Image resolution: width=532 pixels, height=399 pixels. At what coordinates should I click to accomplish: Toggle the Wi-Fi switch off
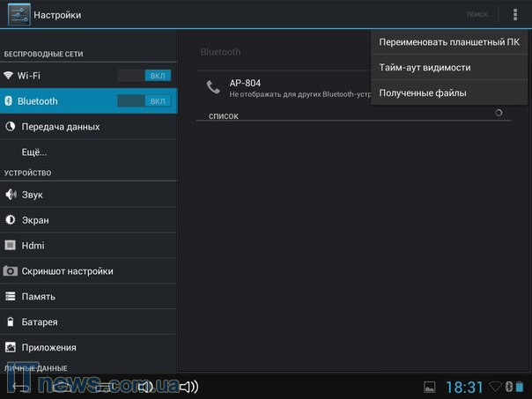coord(144,76)
